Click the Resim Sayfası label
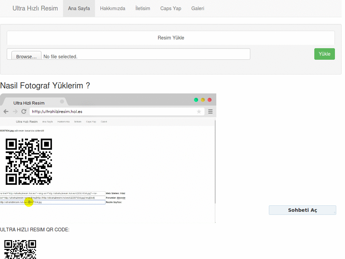Viewport: 345px width, 259px height. tap(114, 202)
